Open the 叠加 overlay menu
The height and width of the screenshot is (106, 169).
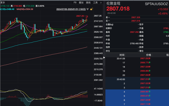click(81, 3)
